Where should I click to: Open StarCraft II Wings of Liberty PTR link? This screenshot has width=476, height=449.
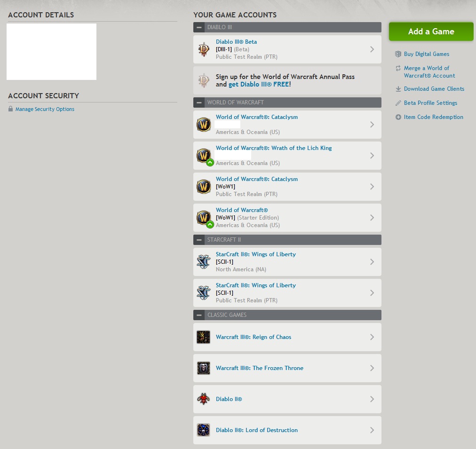point(255,285)
